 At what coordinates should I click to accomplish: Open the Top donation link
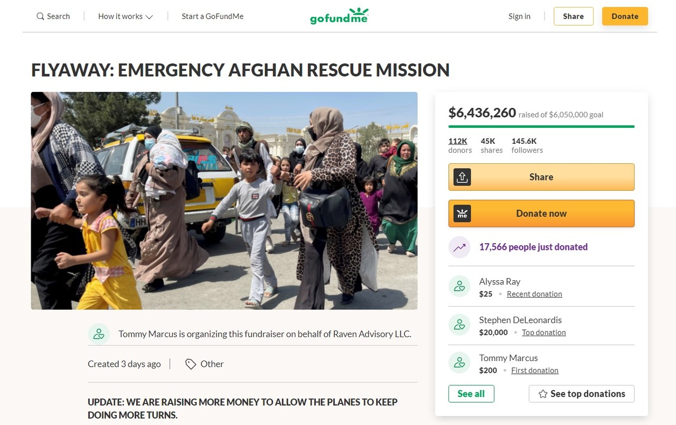coord(544,332)
